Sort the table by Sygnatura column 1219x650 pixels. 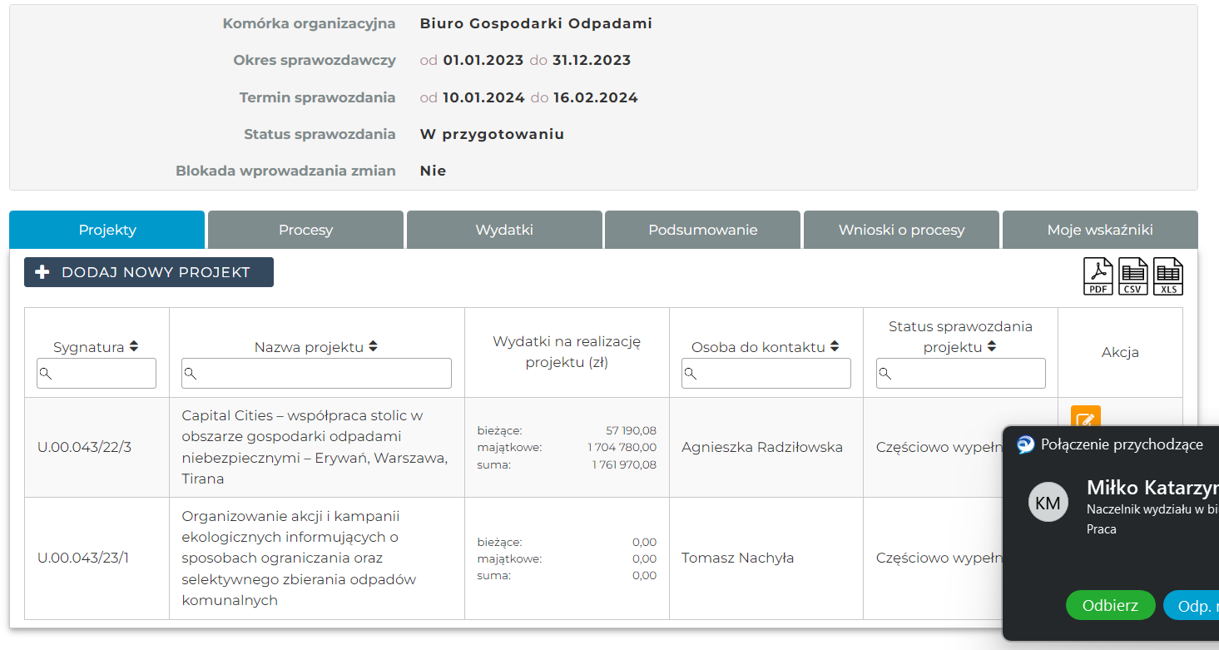[x=134, y=347]
